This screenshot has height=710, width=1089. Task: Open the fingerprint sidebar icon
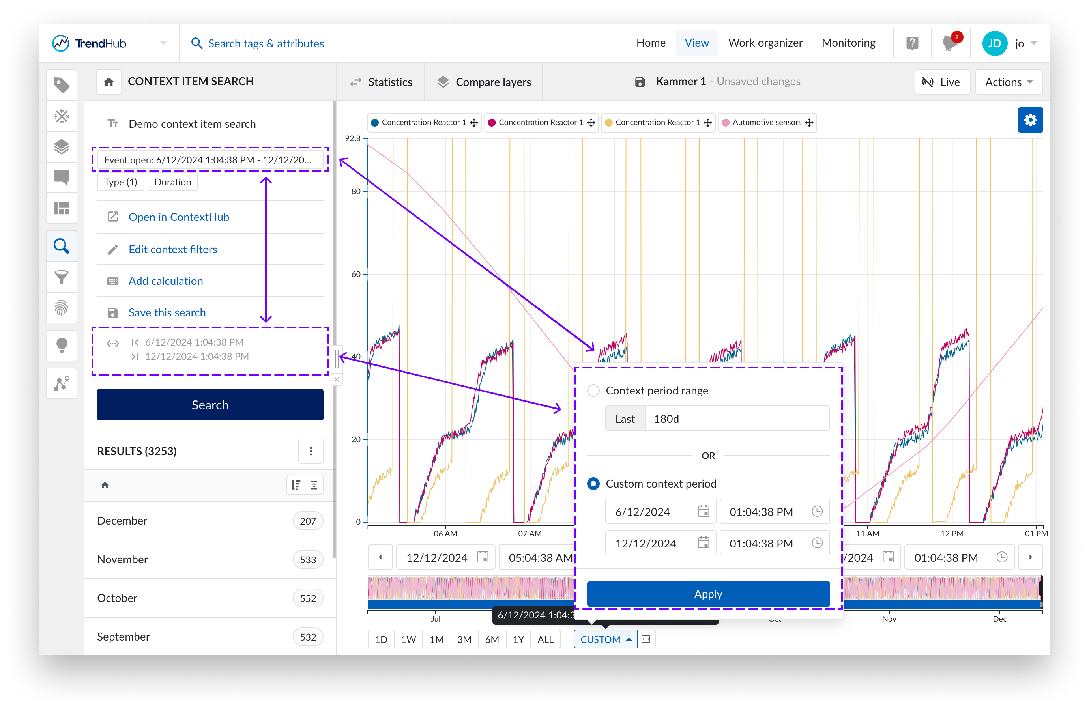pos(61,308)
